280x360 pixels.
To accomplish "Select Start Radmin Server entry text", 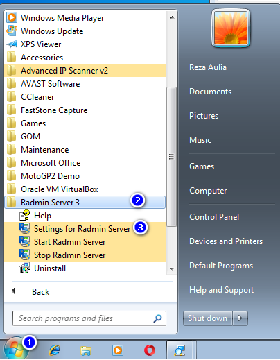I will pyautogui.click(x=70, y=242).
